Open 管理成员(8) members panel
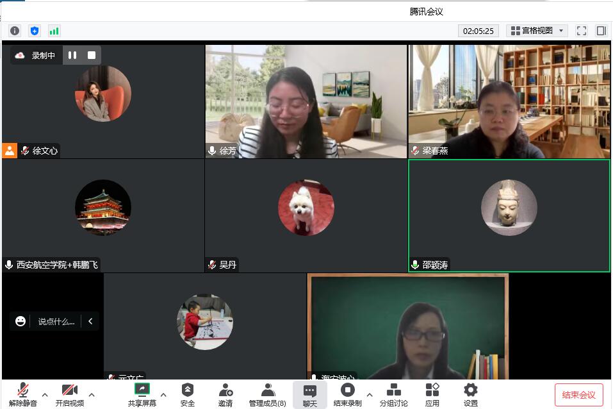 (268, 394)
